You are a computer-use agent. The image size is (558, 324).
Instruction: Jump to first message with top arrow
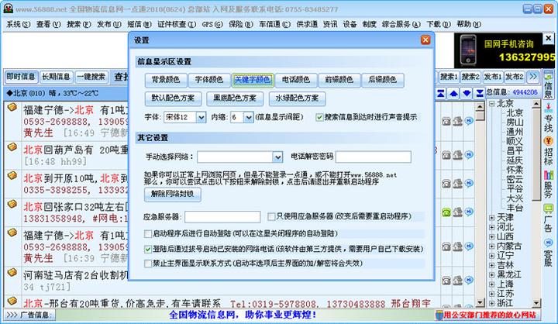click(441, 94)
